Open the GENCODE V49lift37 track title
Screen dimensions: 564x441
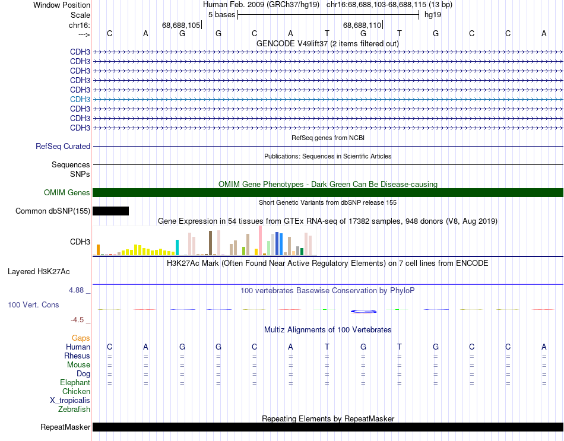pyautogui.click(x=327, y=43)
